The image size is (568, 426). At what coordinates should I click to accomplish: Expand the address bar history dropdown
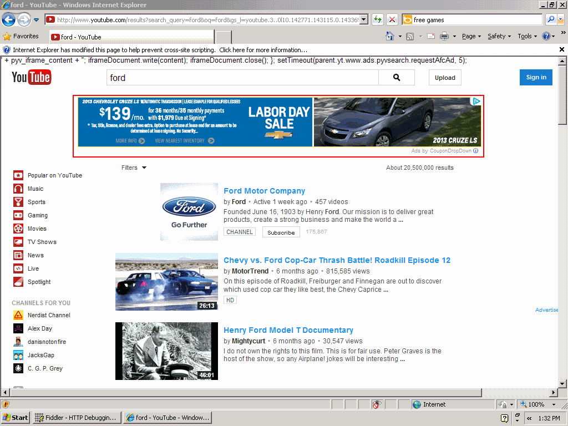(364, 19)
